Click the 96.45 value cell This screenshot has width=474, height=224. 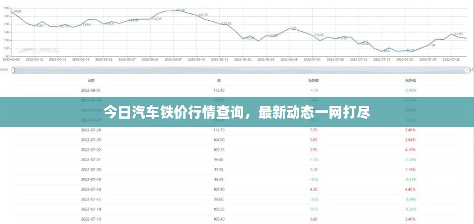click(219, 179)
